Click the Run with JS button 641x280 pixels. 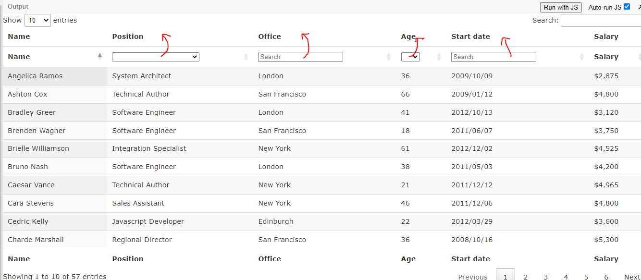coord(561,7)
